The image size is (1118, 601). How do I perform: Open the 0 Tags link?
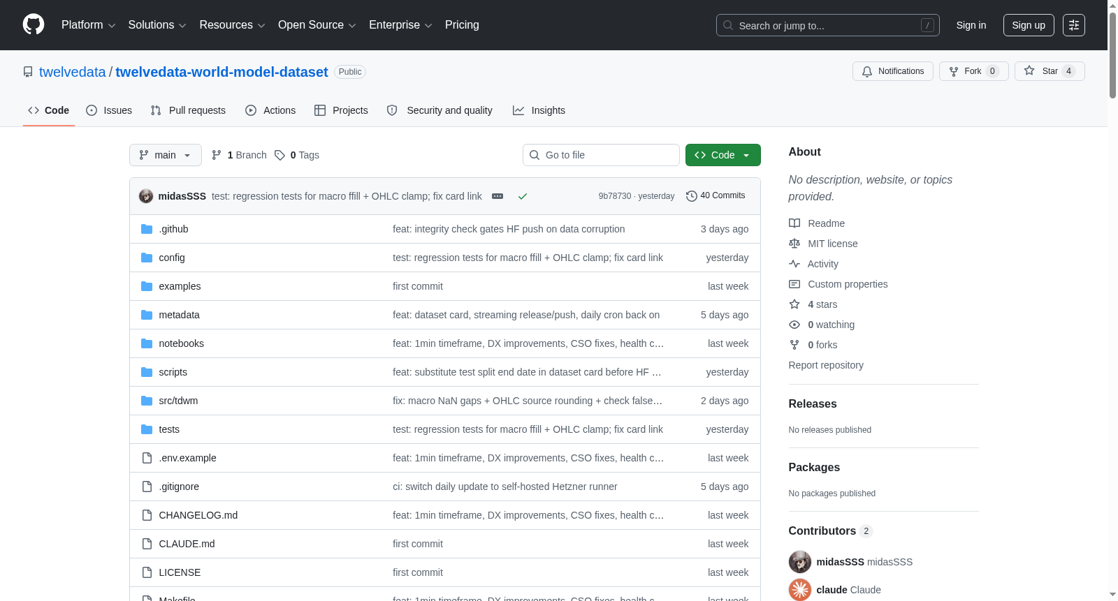[297, 155]
